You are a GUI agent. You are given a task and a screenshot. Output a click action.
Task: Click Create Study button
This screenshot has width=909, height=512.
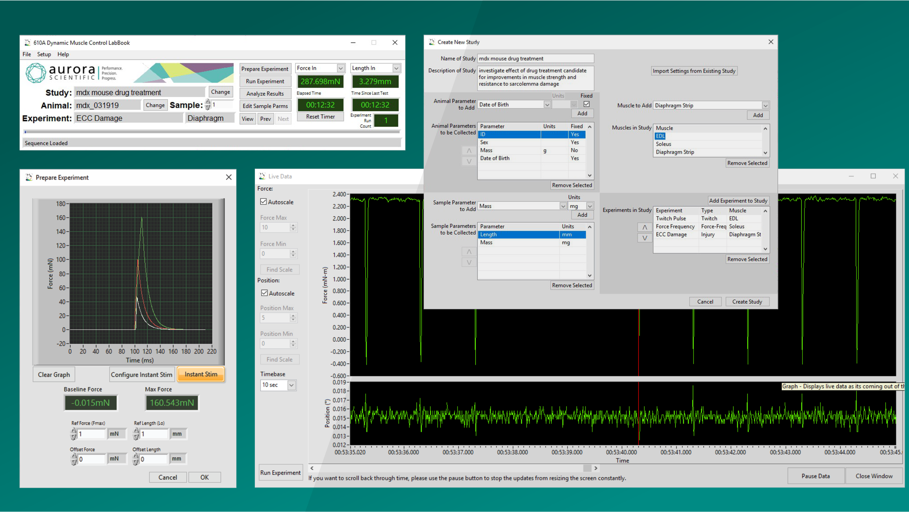(x=747, y=302)
